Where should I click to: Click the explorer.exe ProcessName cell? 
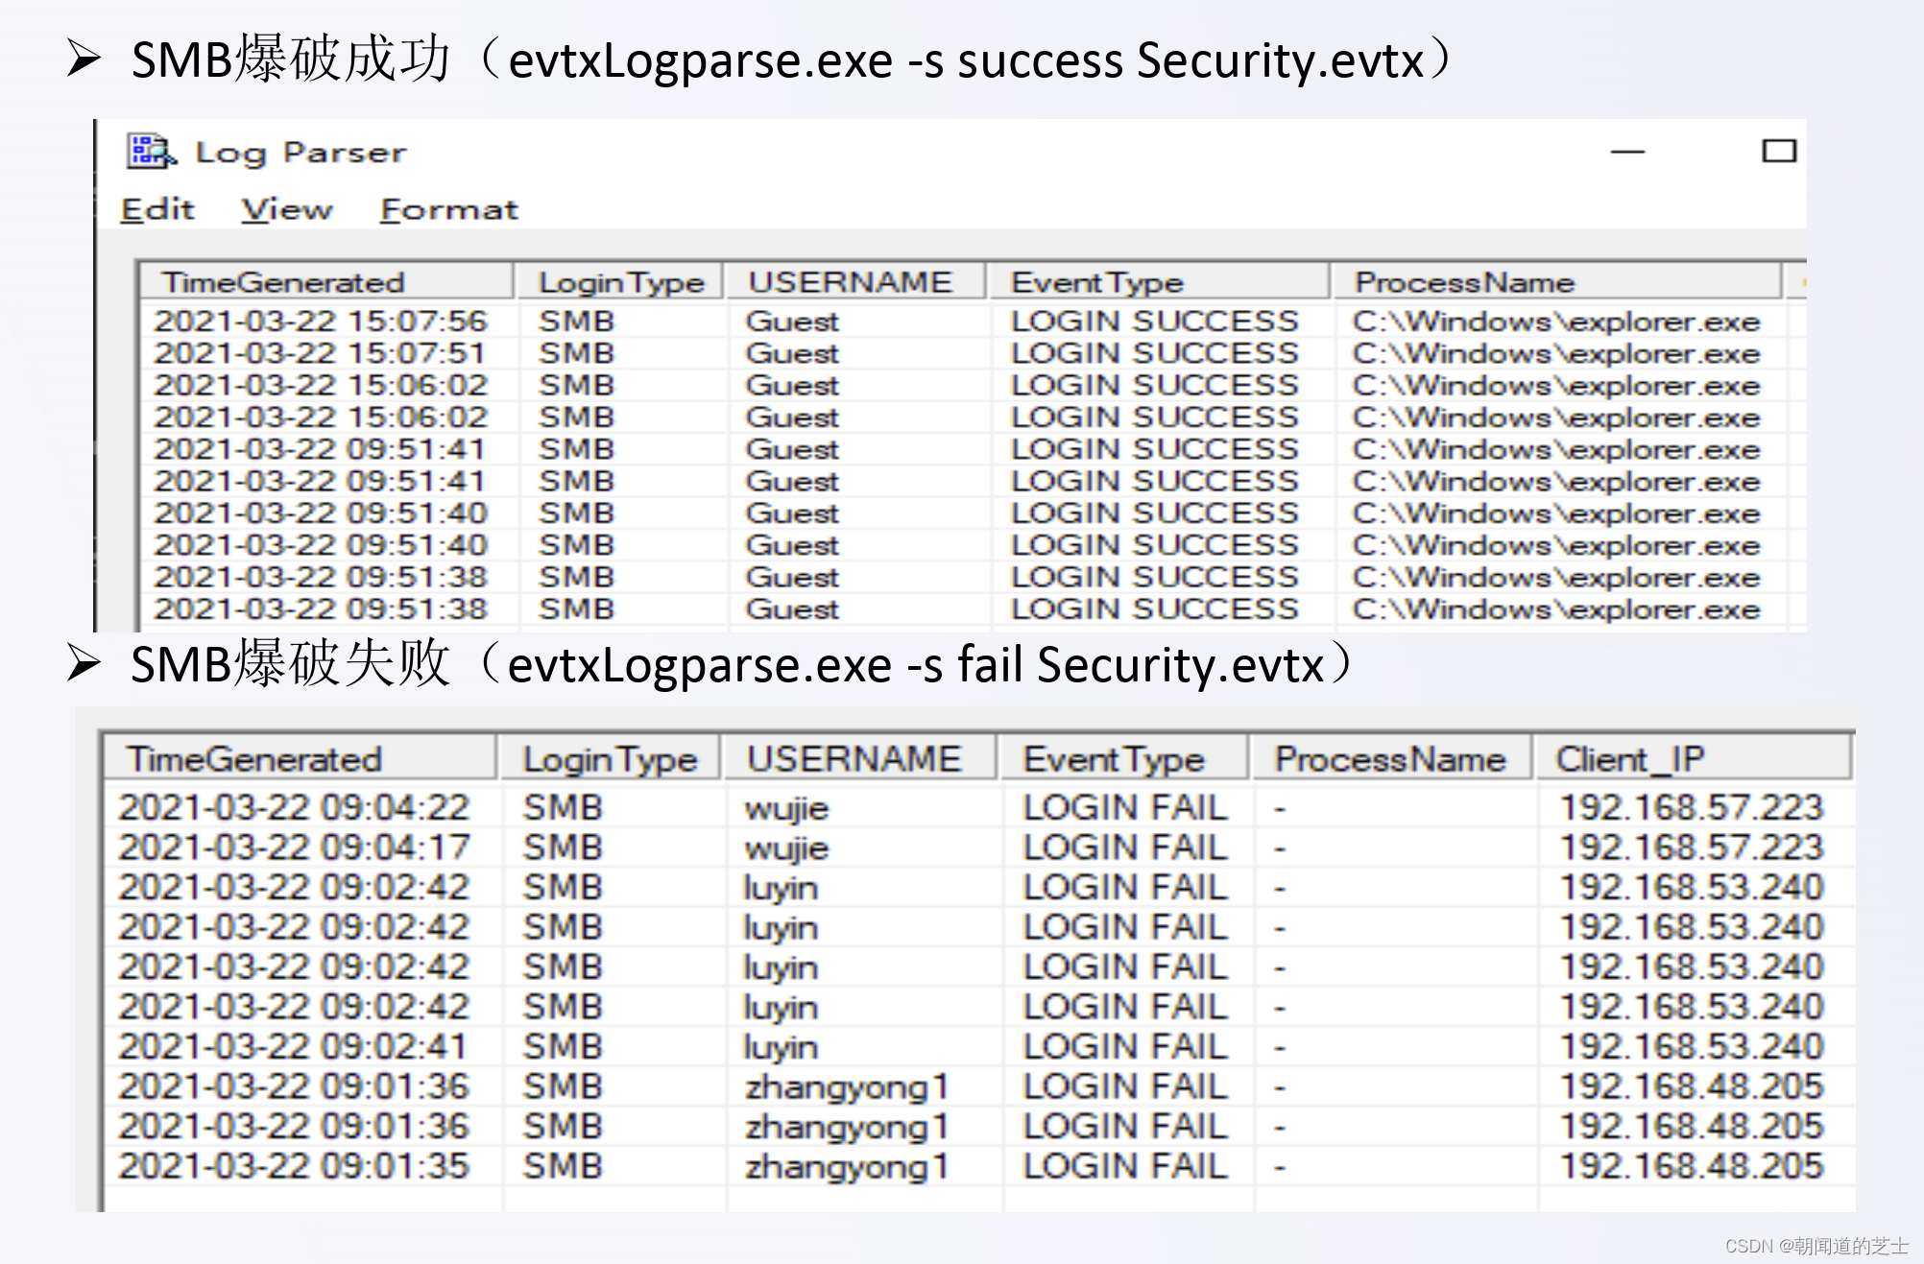click(x=1555, y=321)
